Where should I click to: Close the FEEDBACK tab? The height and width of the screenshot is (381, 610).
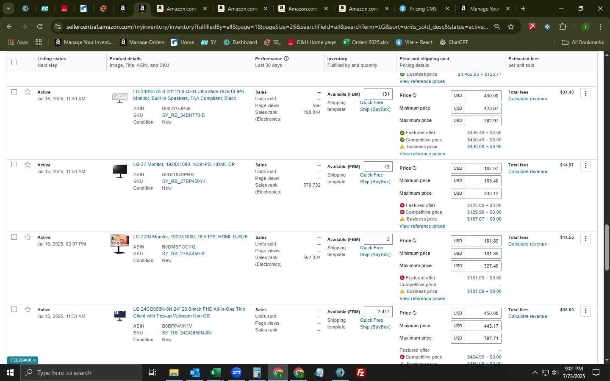tap(34, 360)
